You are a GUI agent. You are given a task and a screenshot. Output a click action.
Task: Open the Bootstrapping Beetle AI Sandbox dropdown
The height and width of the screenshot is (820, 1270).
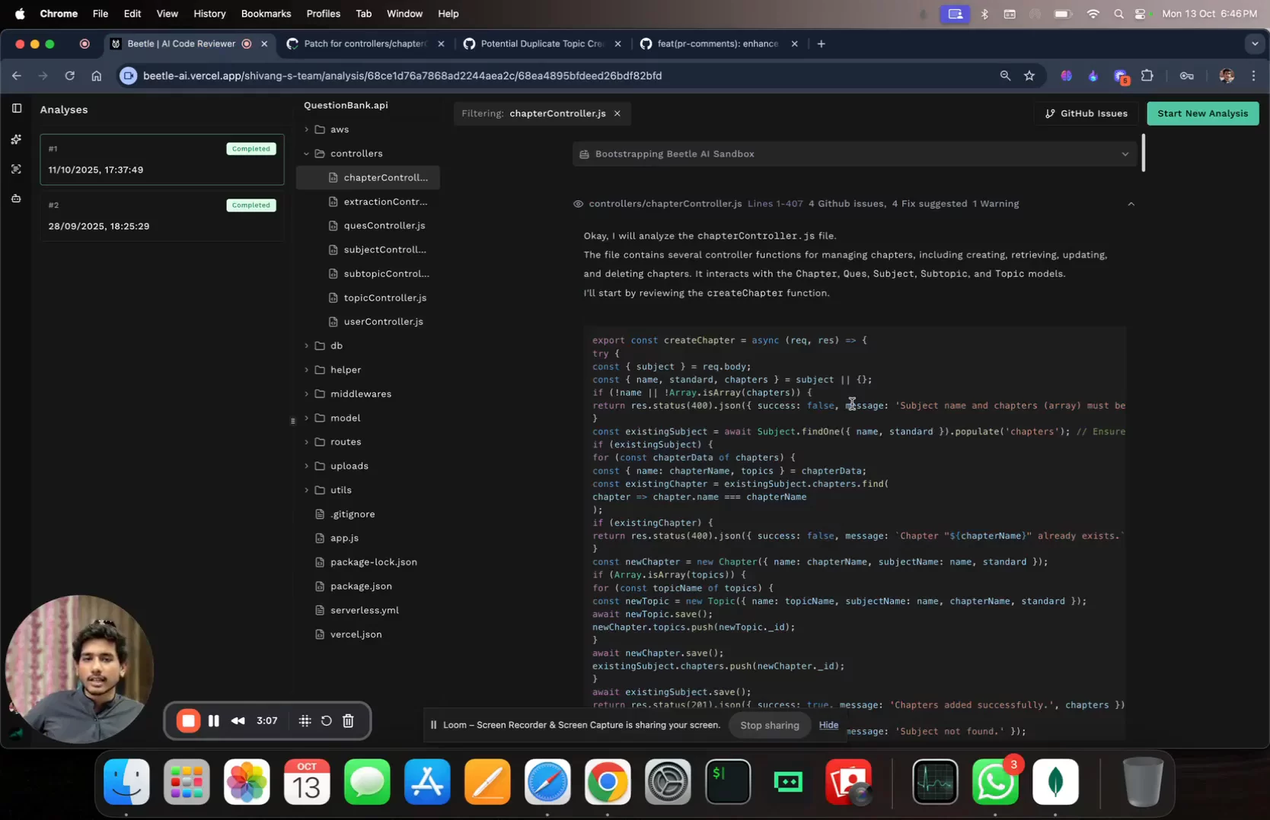click(1126, 154)
